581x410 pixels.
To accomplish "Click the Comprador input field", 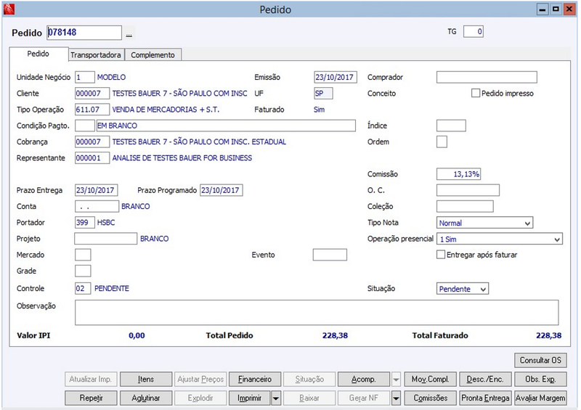I will 487,77.
